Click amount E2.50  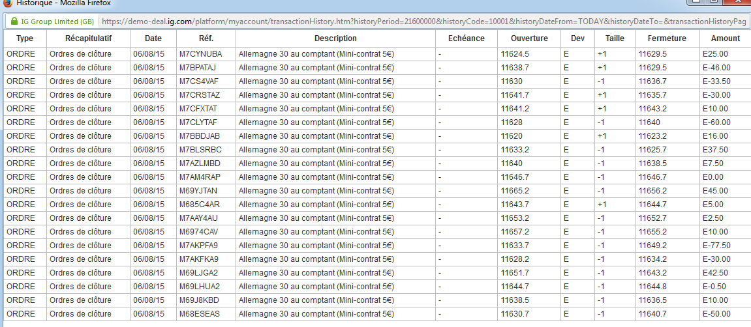713,218
